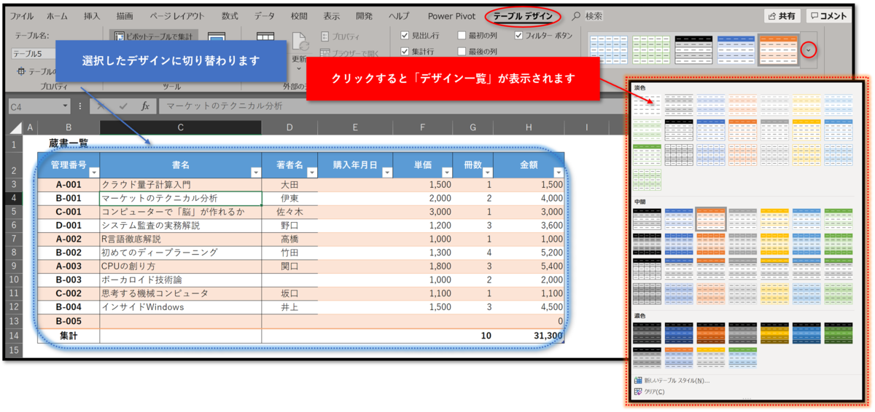875x412 pixels.
Task: Click the コメント button
Action: 829,15
